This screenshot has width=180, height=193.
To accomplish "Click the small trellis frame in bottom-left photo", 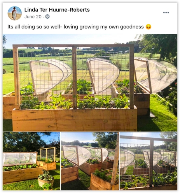I will coord(48,154).
